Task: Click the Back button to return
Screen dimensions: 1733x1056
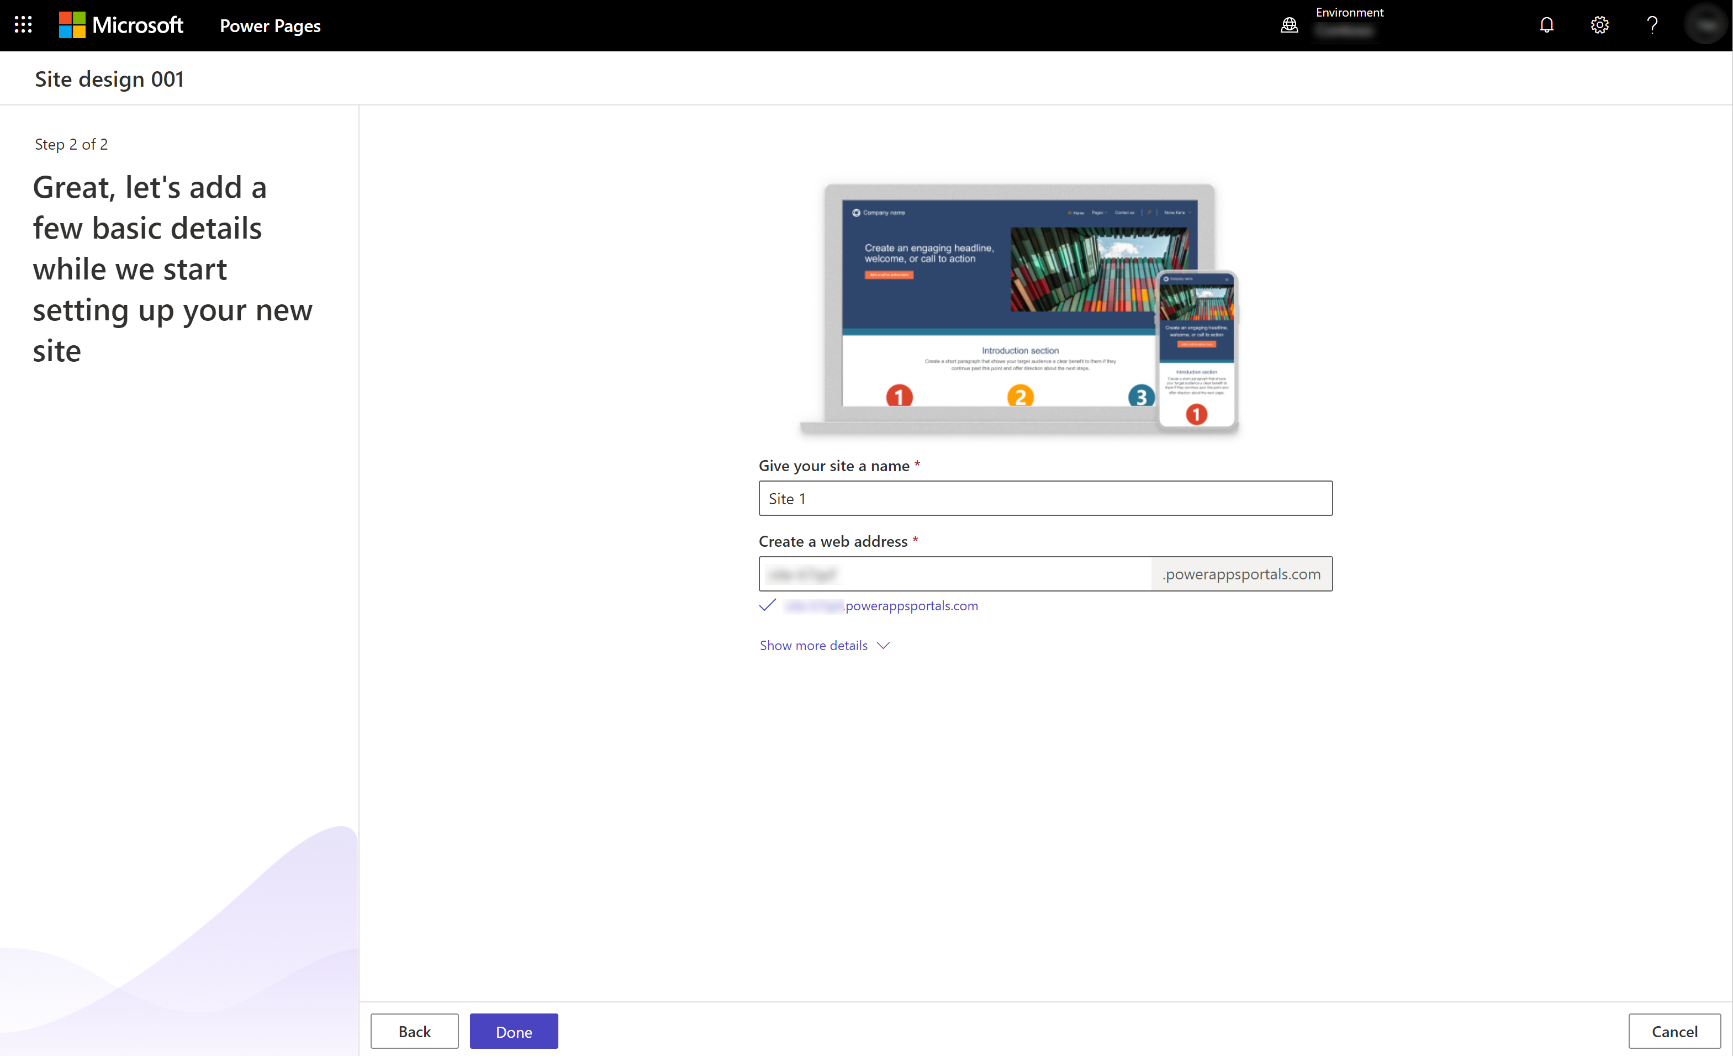Action: [x=414, y=1030]
